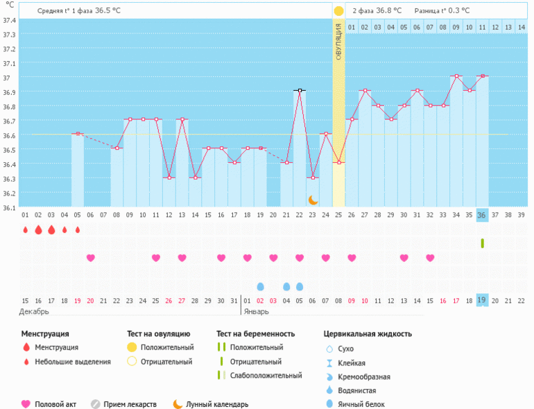The width and height of the screenshot is (534, 409).
Task: Click the negative ovulation test circle in legend
Action: tap(131, 361)
